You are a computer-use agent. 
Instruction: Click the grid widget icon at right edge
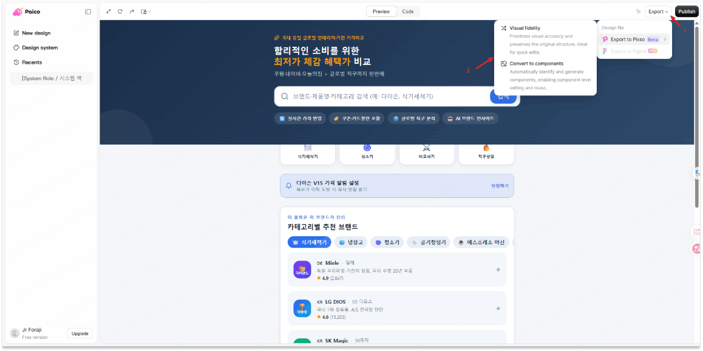pyautogui.click(x=697, y=232)
